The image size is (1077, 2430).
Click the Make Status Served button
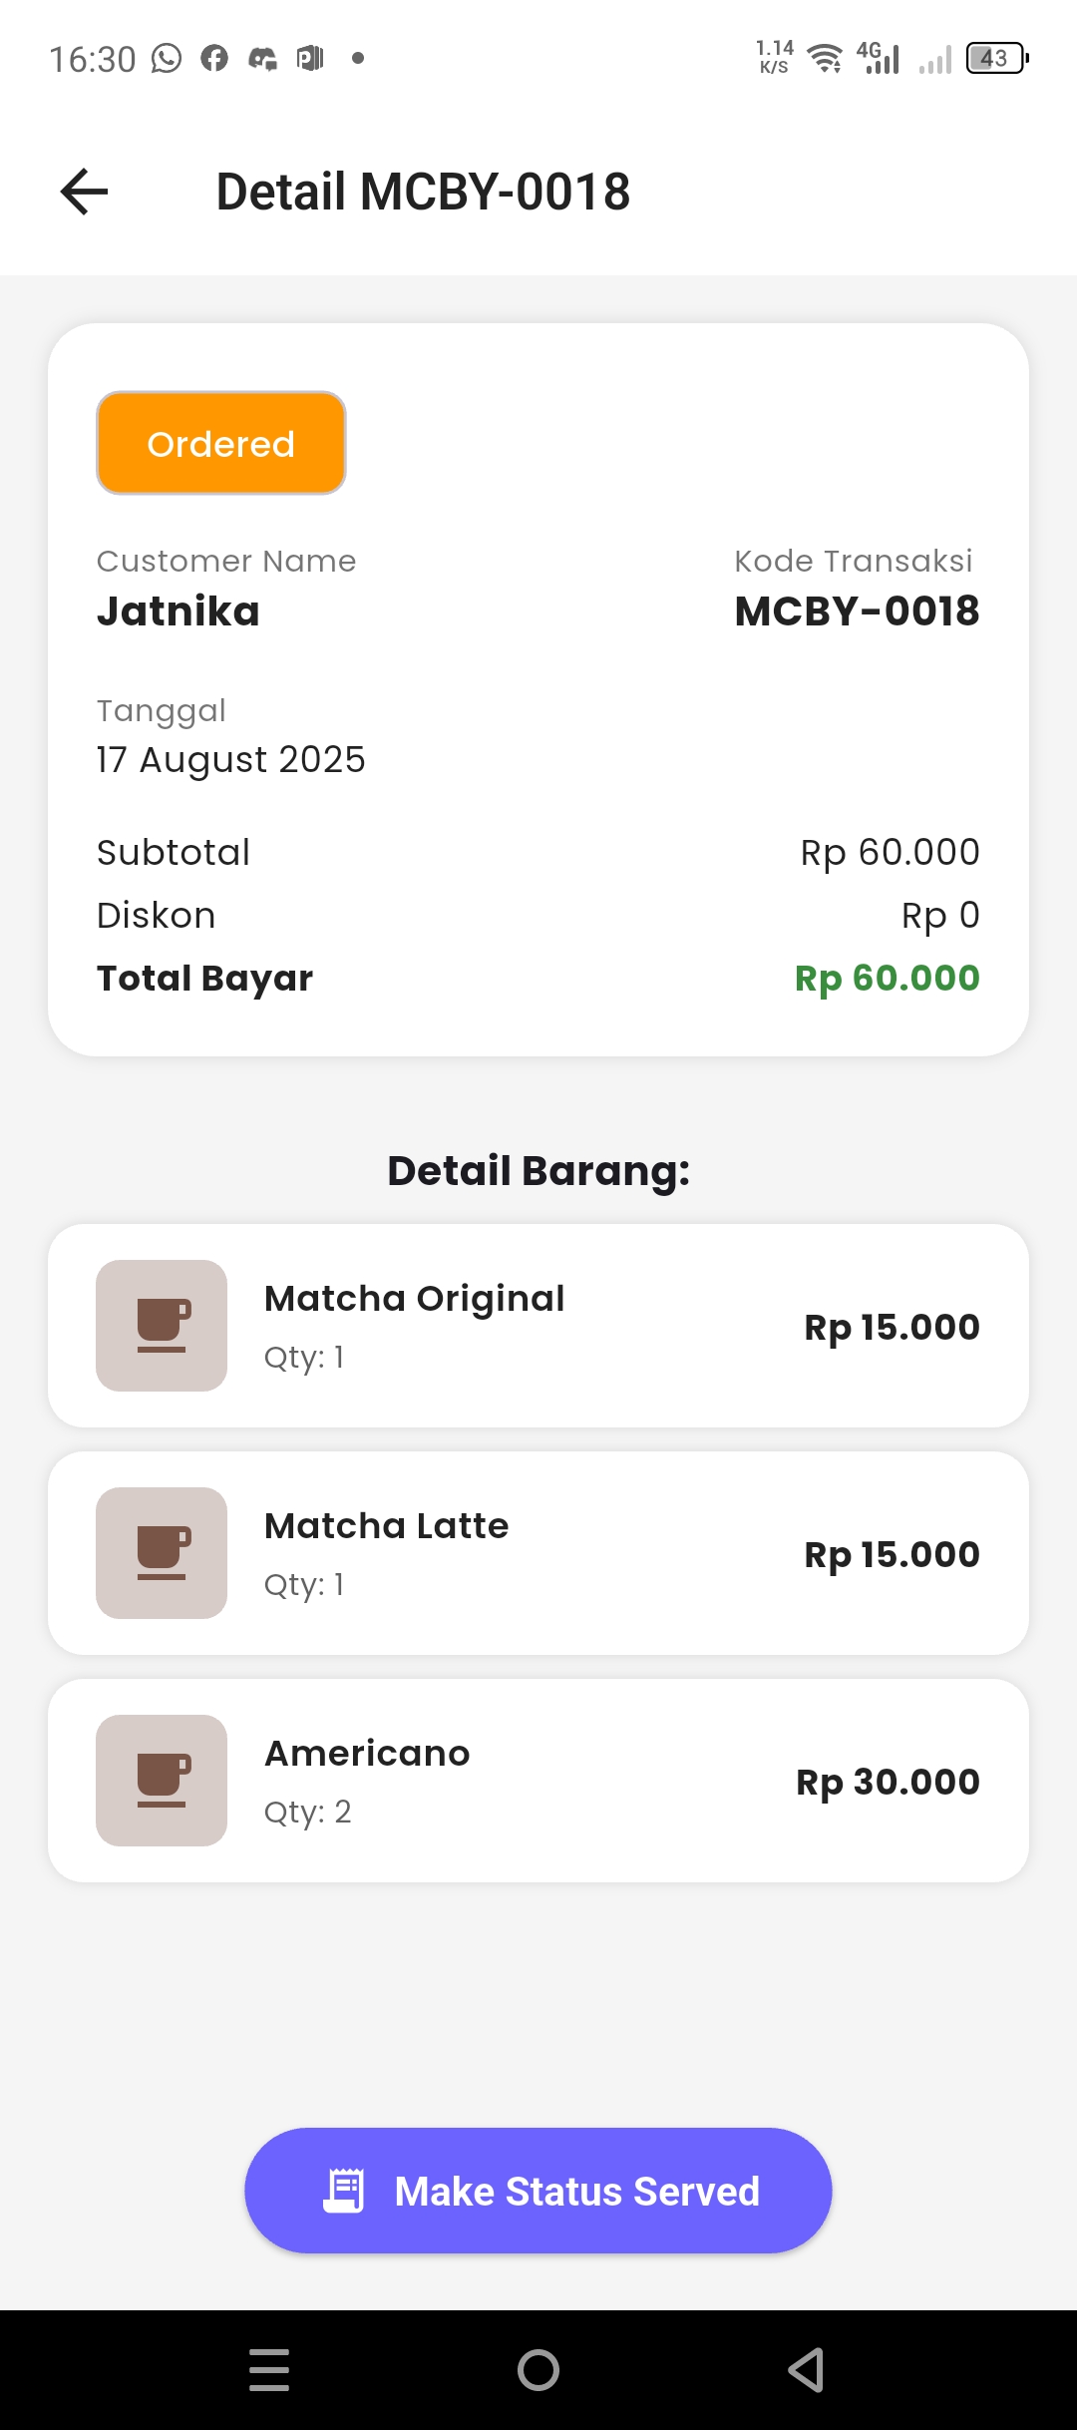(538, 2191)
